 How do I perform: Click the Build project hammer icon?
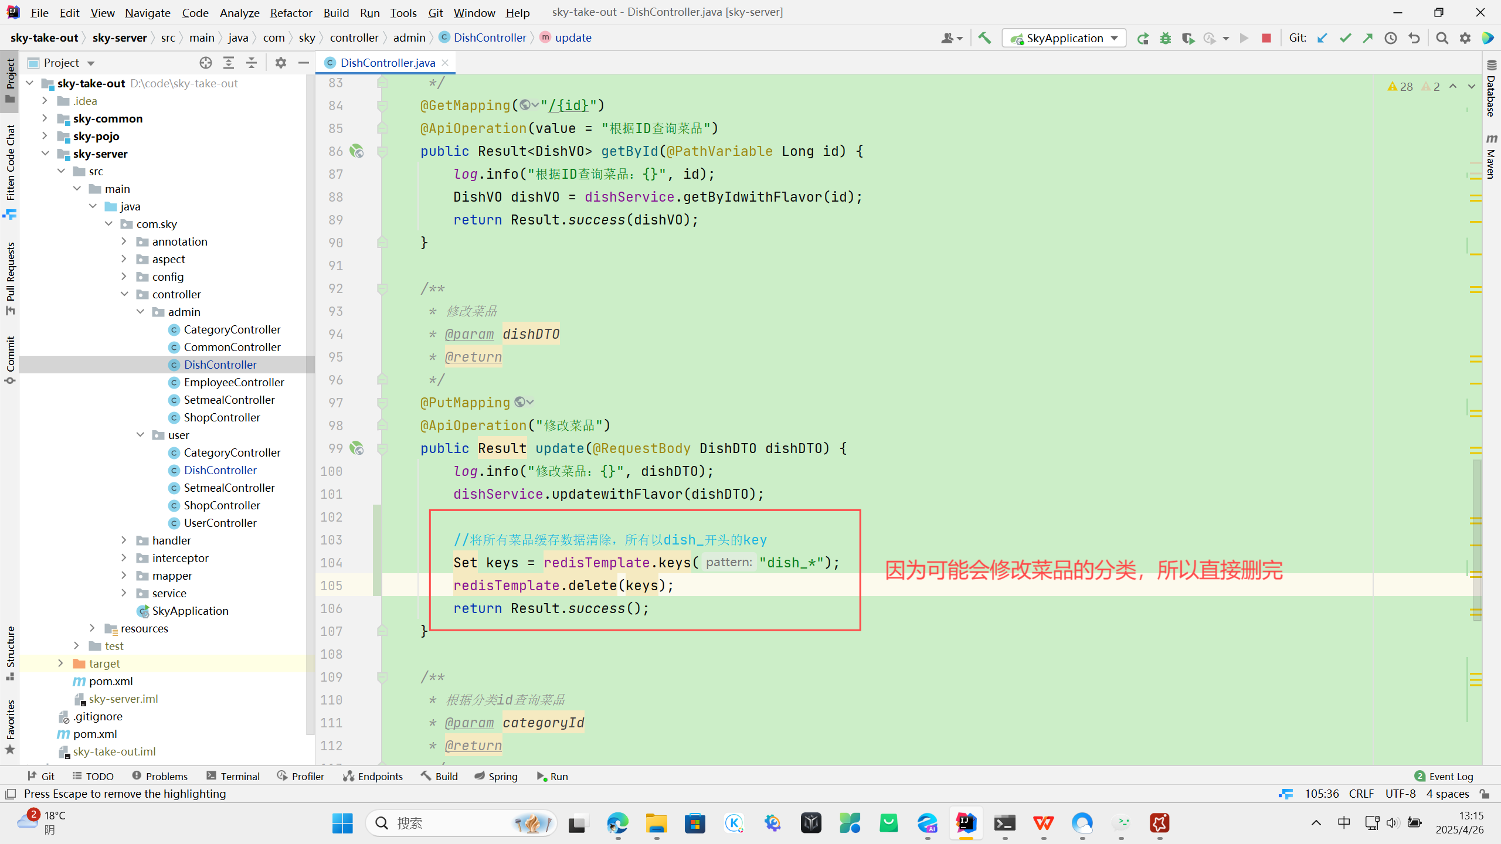coord(984,38)
